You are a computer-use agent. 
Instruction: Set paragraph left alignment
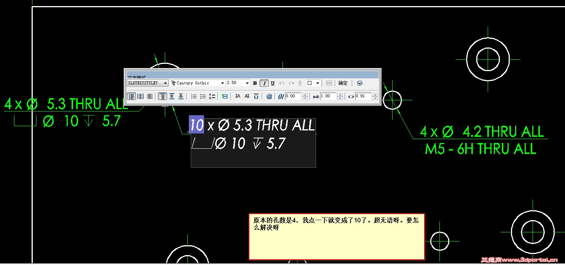pos(131,96)
